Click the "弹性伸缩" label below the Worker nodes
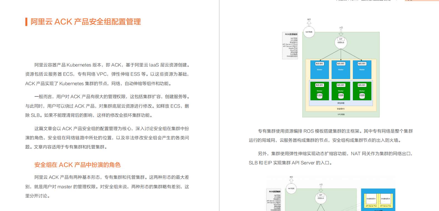439x211 pixels. [x=341, y=103]
